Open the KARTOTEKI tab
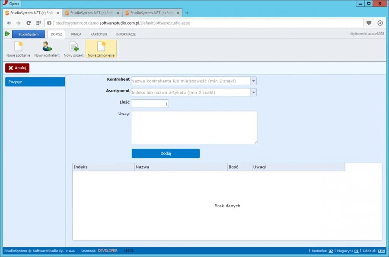389x257 pixels. [99, 34]
